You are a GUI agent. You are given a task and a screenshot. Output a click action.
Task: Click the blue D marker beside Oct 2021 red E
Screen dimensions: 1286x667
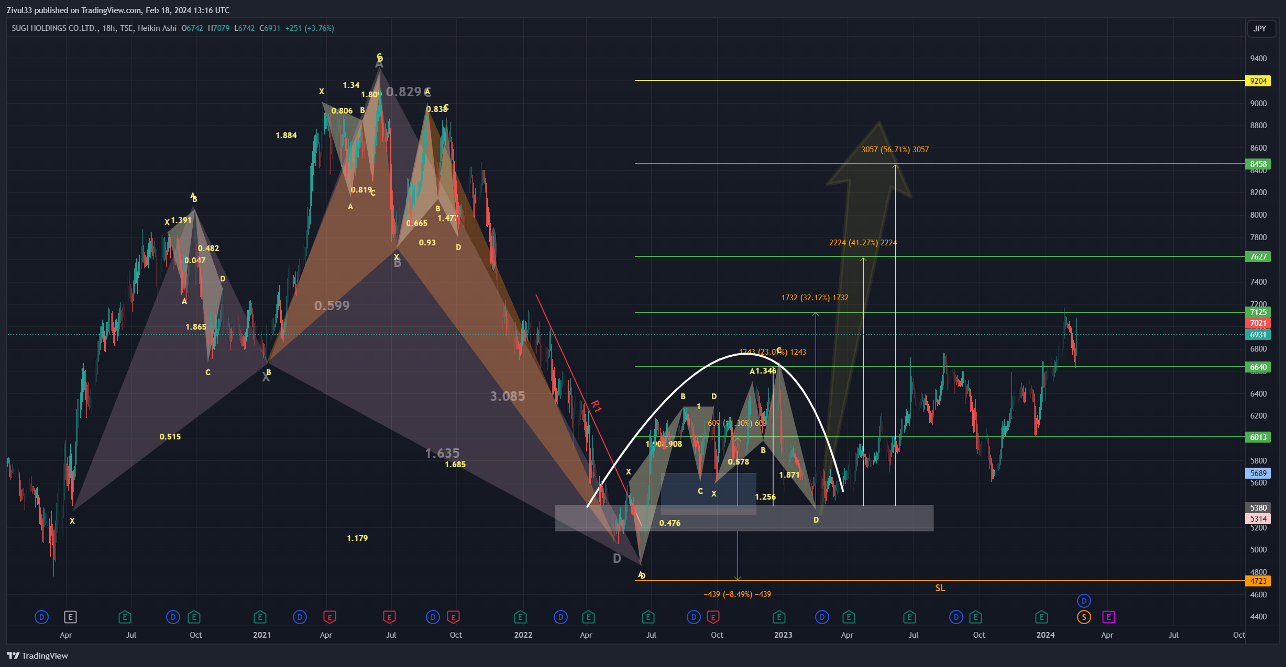pos(433,617)
